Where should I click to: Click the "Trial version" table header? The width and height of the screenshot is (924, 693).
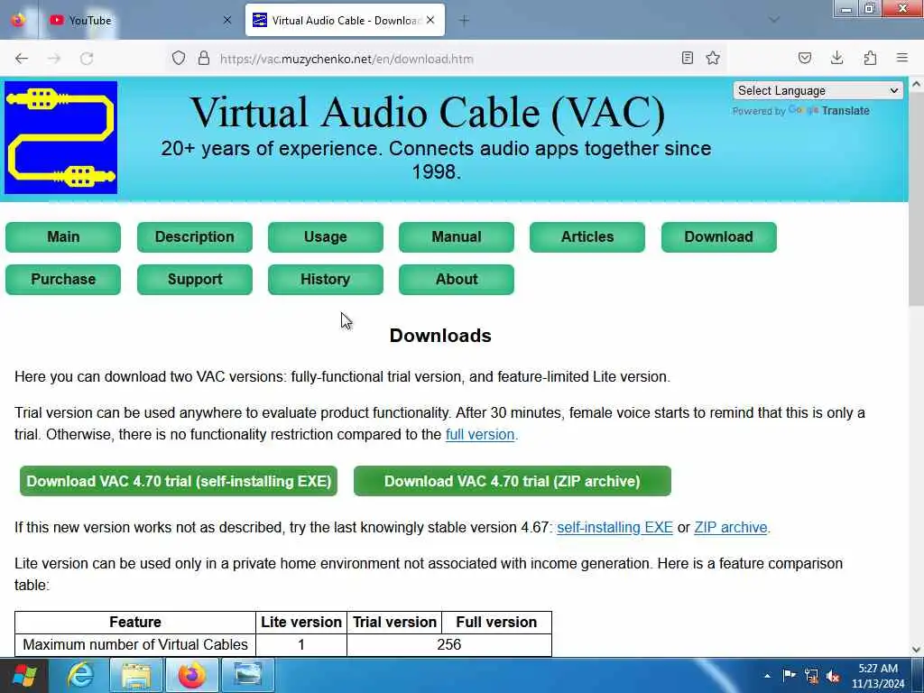click(x=394, y=623)
